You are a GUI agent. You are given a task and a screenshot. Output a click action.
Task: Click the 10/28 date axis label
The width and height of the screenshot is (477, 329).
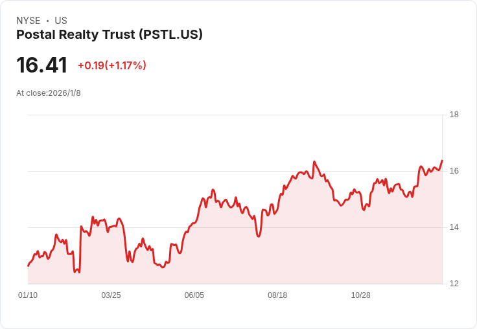pos(361,295)
